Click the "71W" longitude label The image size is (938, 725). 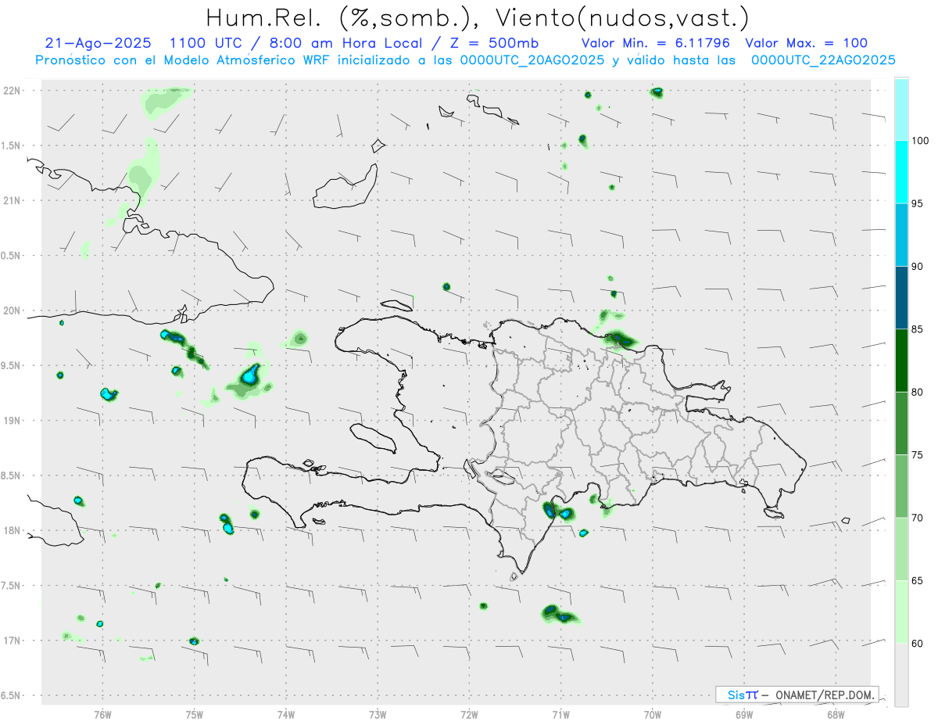[x=561, y=714]
